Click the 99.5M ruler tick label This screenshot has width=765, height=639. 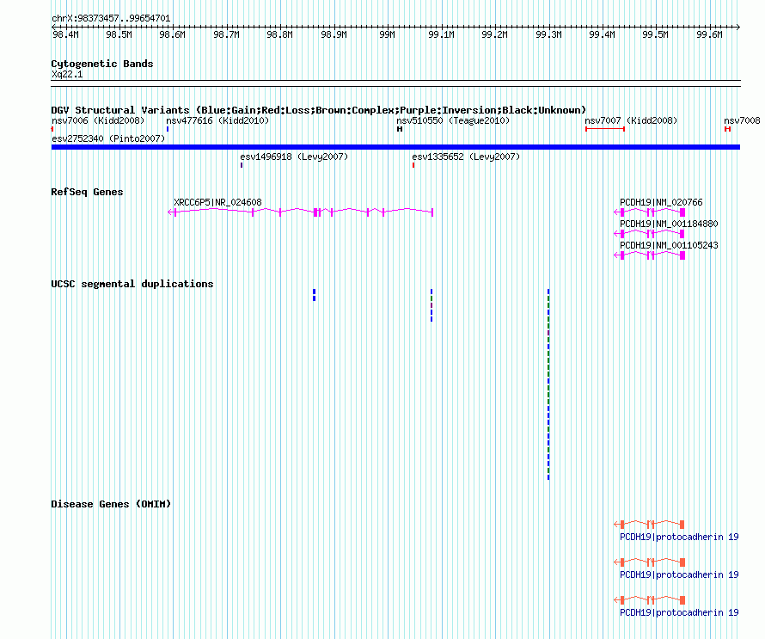click(x=655, y=34)
